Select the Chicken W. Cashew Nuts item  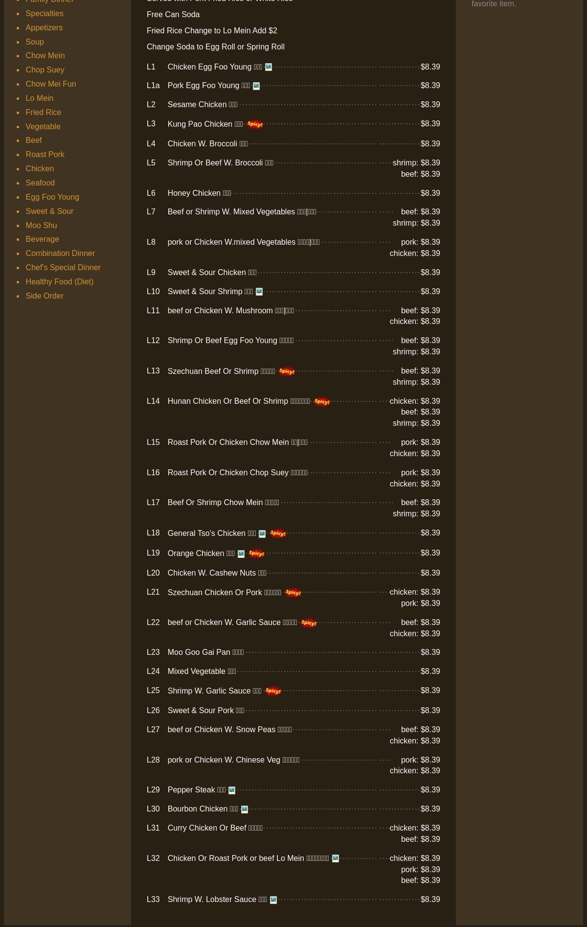[212, 573]
